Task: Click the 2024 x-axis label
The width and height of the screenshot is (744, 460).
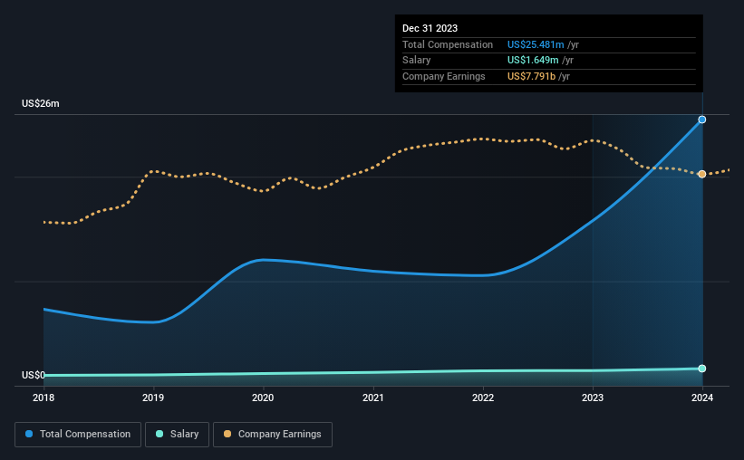Action: pyautogui.click(x=702, y=398)
